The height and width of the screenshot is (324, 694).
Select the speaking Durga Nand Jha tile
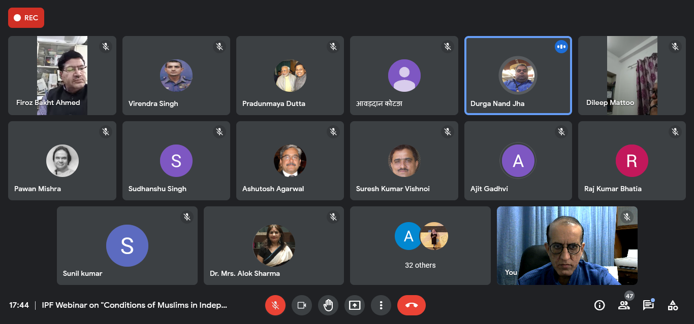(518, 76)
